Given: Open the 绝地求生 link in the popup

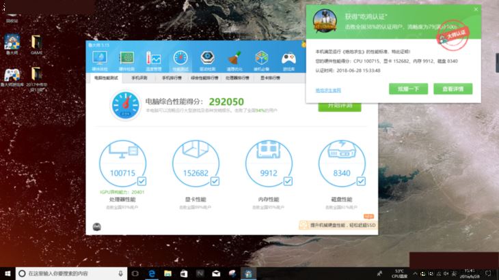Looking at the screenshot, I should pos(328,91).
